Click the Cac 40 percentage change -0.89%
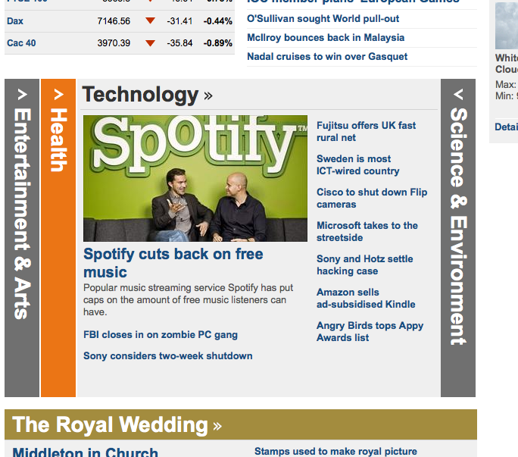 click(x=217, y=43)
